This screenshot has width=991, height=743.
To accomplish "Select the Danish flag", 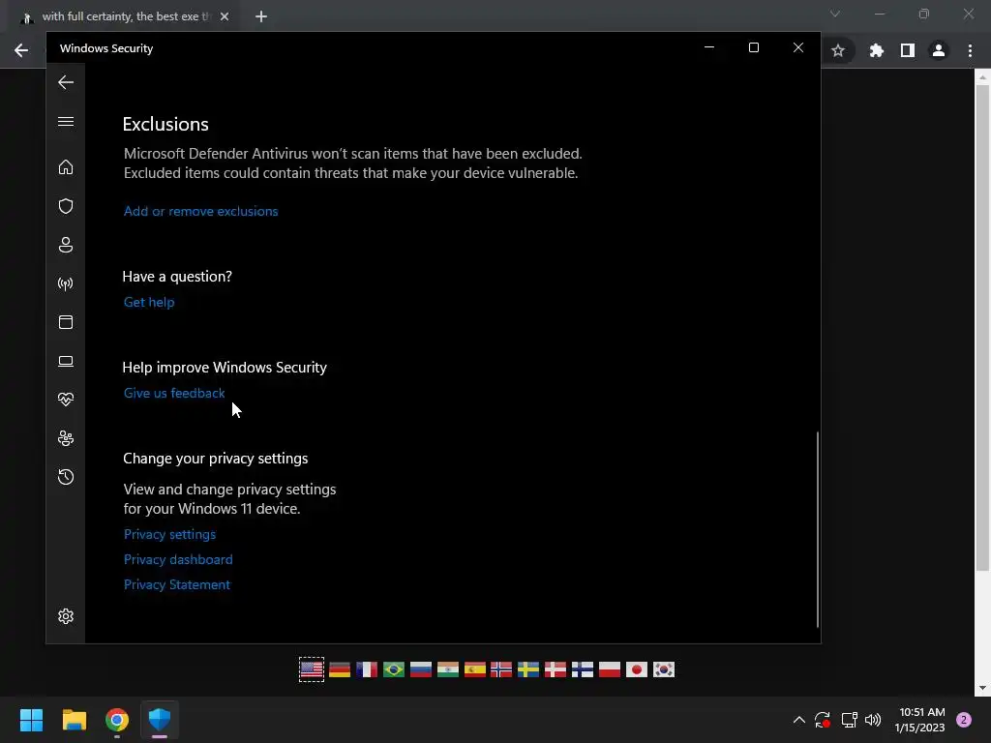I will coord(556,669).
